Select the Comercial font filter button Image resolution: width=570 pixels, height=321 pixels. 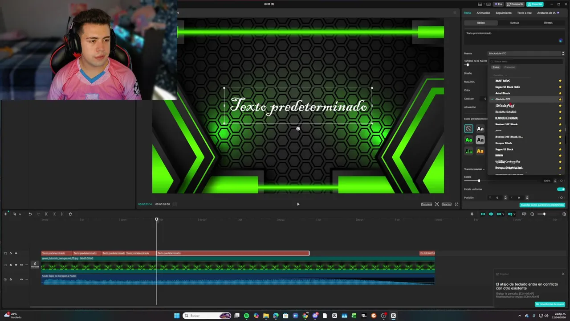pyautogui.click(x=509, y=67)
